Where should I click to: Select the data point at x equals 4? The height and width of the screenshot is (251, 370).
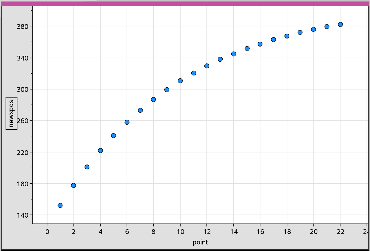click(x=100, y=151)
